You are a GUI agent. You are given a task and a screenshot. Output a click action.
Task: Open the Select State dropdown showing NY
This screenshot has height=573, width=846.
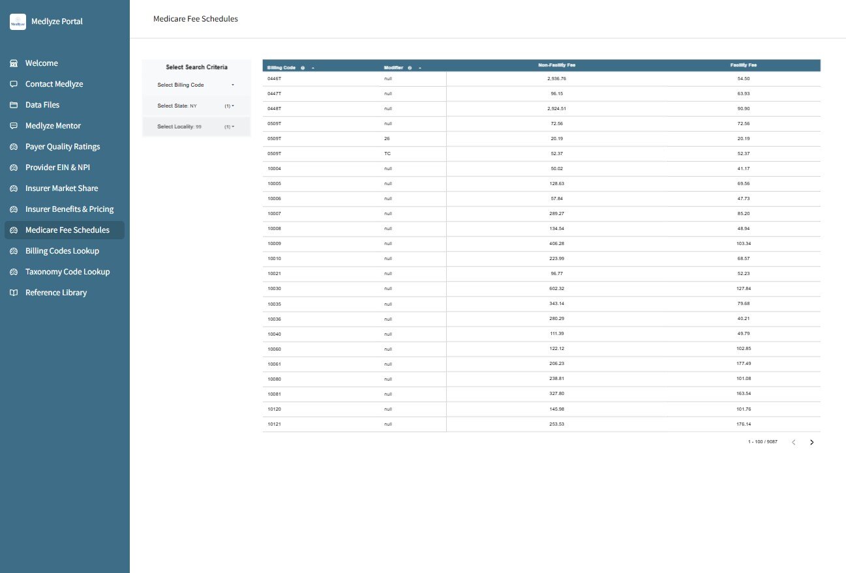pos(196,106)
